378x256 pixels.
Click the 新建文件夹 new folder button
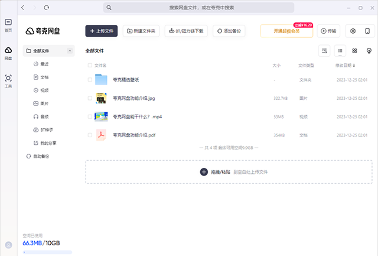141,31
